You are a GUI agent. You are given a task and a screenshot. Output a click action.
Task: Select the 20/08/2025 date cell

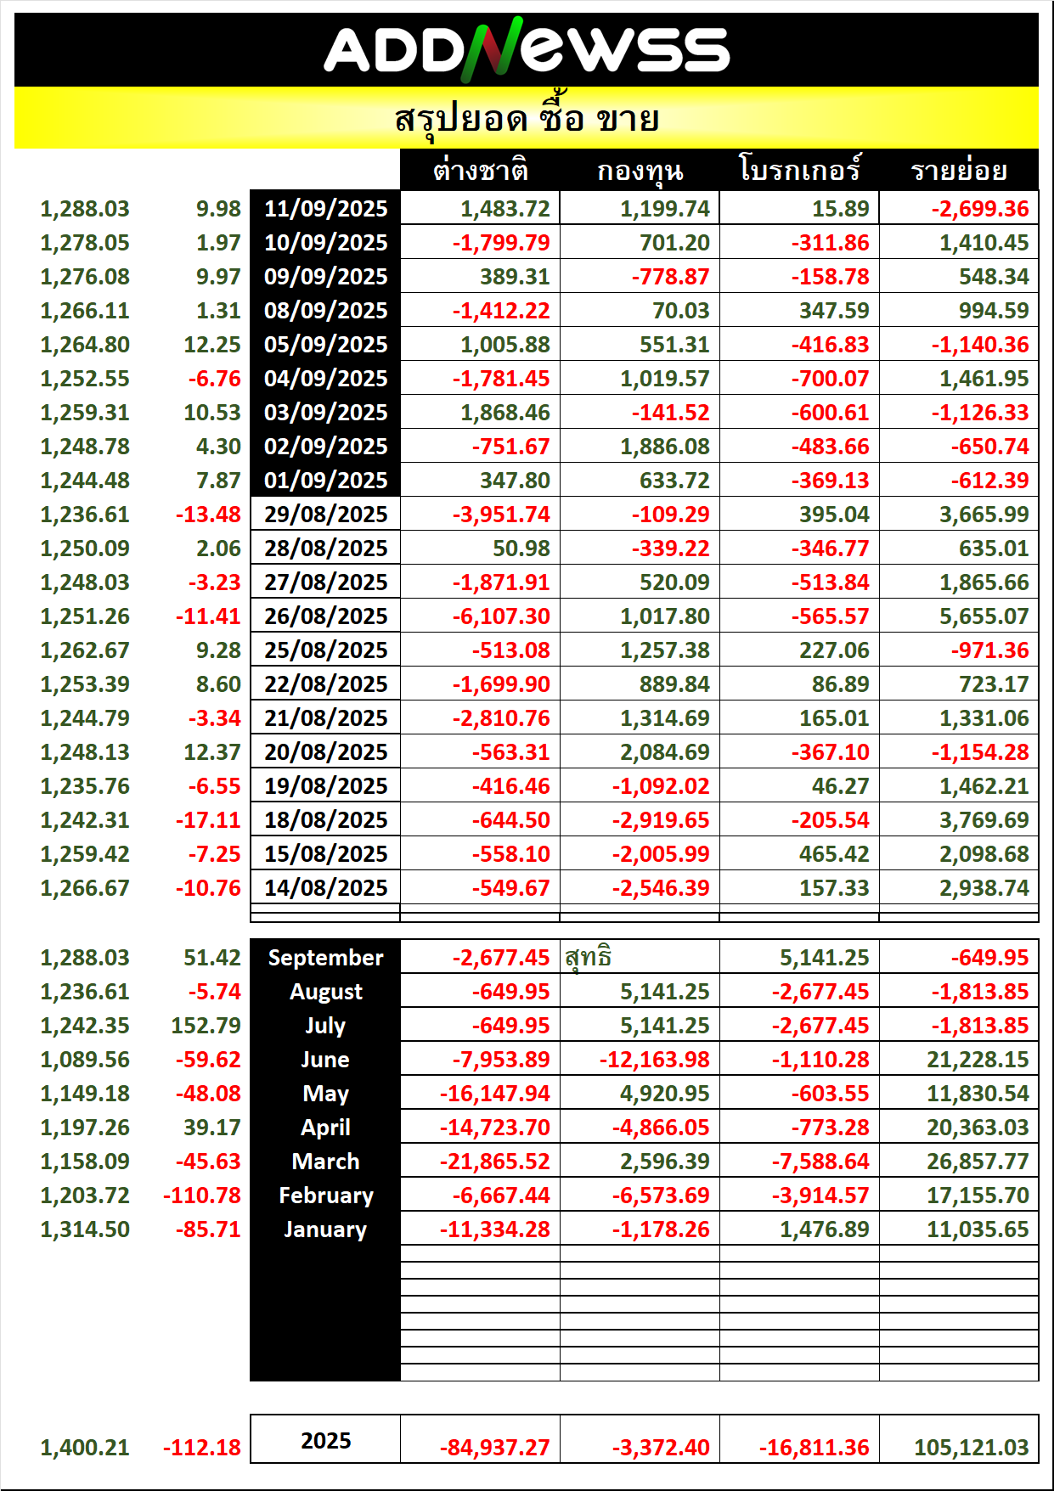click(x=325, y=751)
